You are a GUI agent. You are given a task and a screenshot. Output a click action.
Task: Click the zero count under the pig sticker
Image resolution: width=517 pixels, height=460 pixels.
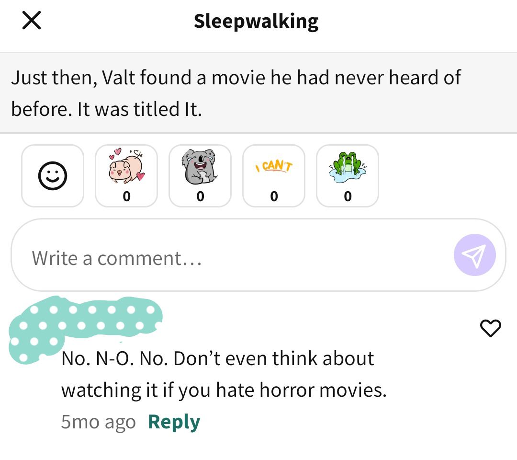coord(126,196)
